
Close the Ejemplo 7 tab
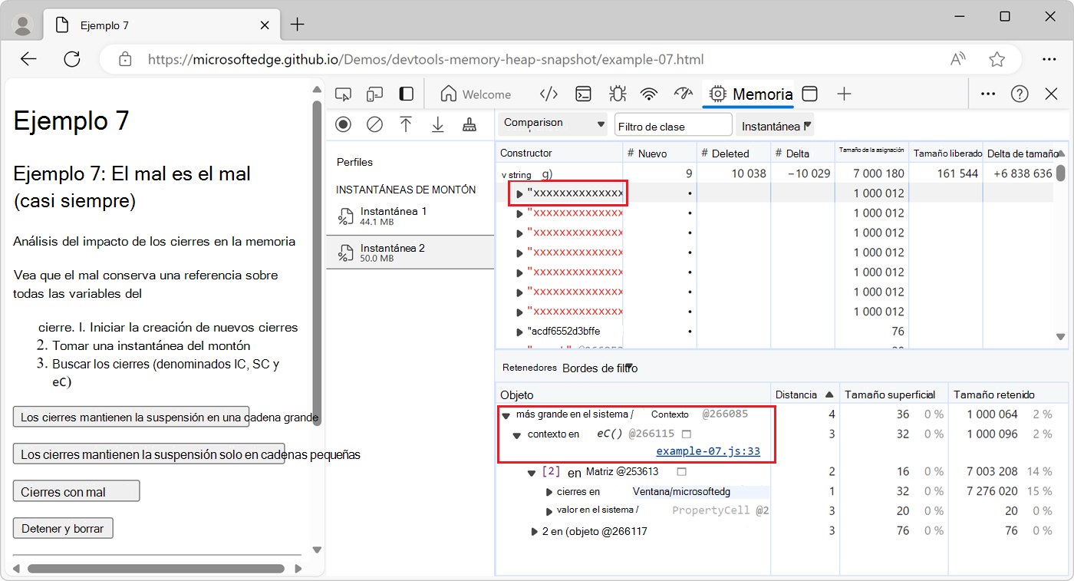(x=265, y=25)
